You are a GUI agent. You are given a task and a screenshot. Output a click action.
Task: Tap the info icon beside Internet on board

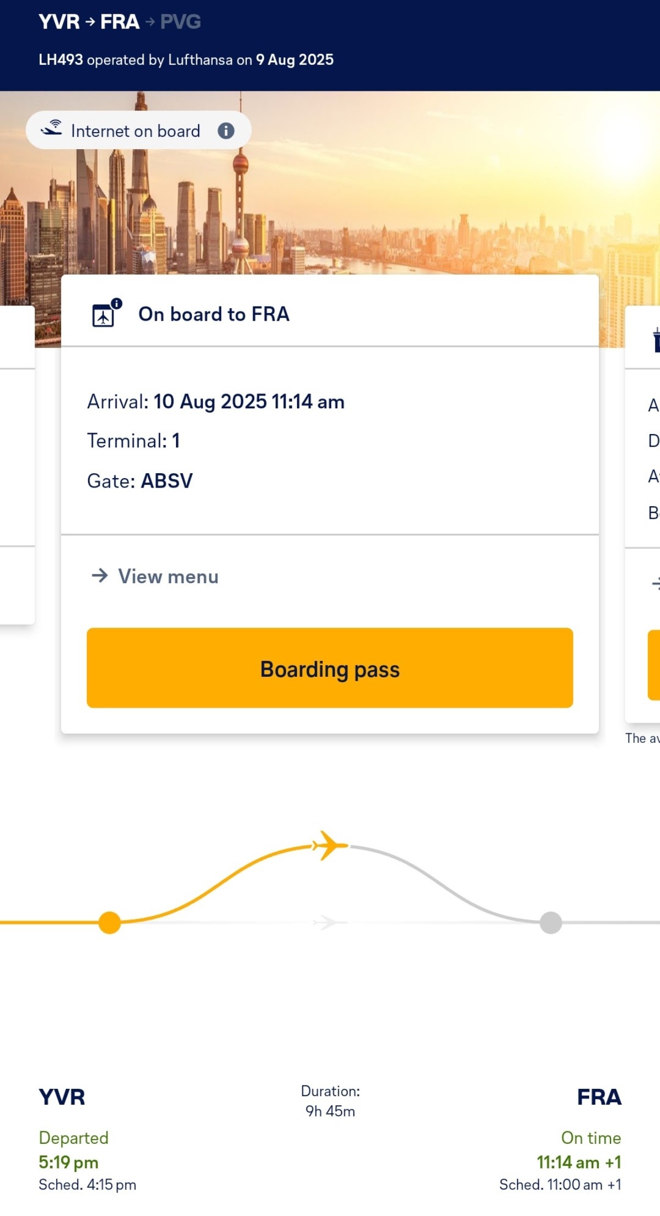click(226, 130)
